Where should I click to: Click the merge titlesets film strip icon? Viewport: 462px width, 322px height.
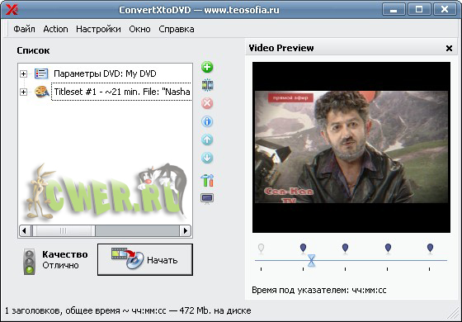tap(207, 85)
